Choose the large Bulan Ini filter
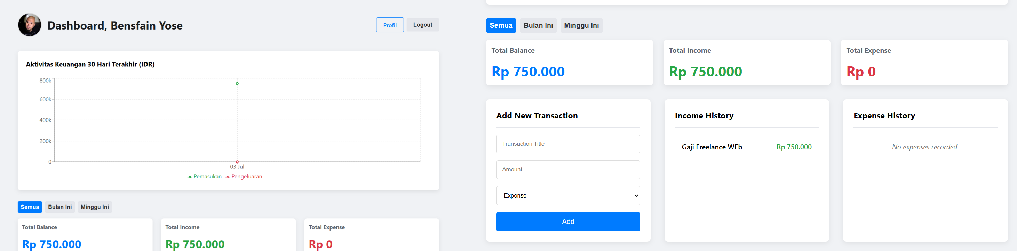Viewport: 1017px width, 251px height. [x=538, y=25]
